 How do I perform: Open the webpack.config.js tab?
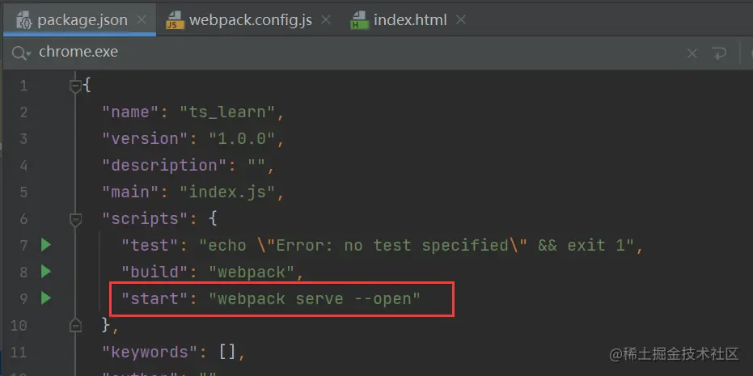coord(247,20)
